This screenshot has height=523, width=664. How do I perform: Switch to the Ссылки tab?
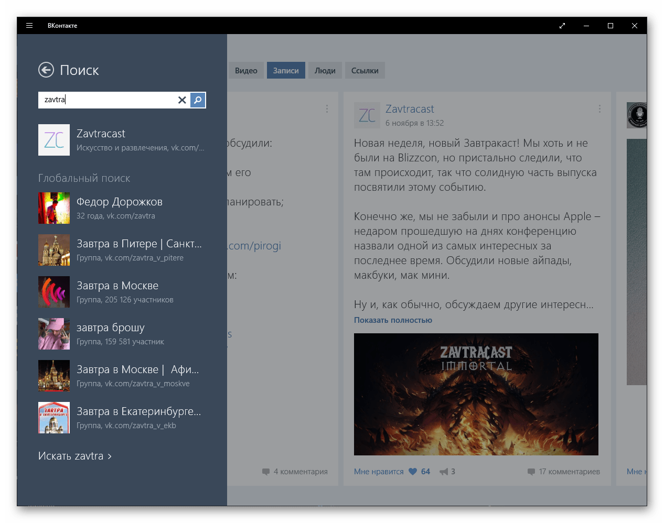point(365,70)
